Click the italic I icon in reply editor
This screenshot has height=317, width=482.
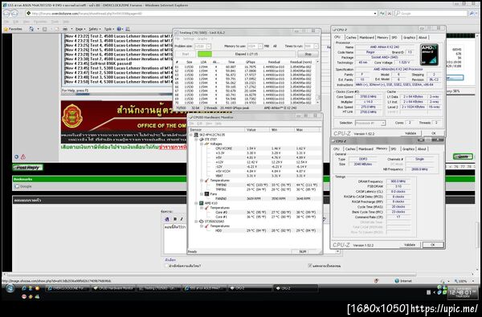pyautogui.click(x=182, y=219)
